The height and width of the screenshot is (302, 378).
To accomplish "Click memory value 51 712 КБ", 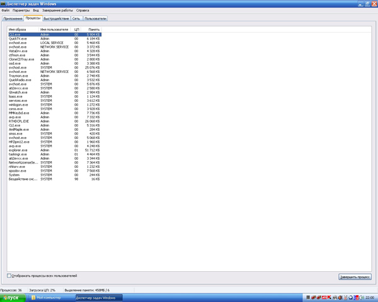I will (x=93, y=150).
